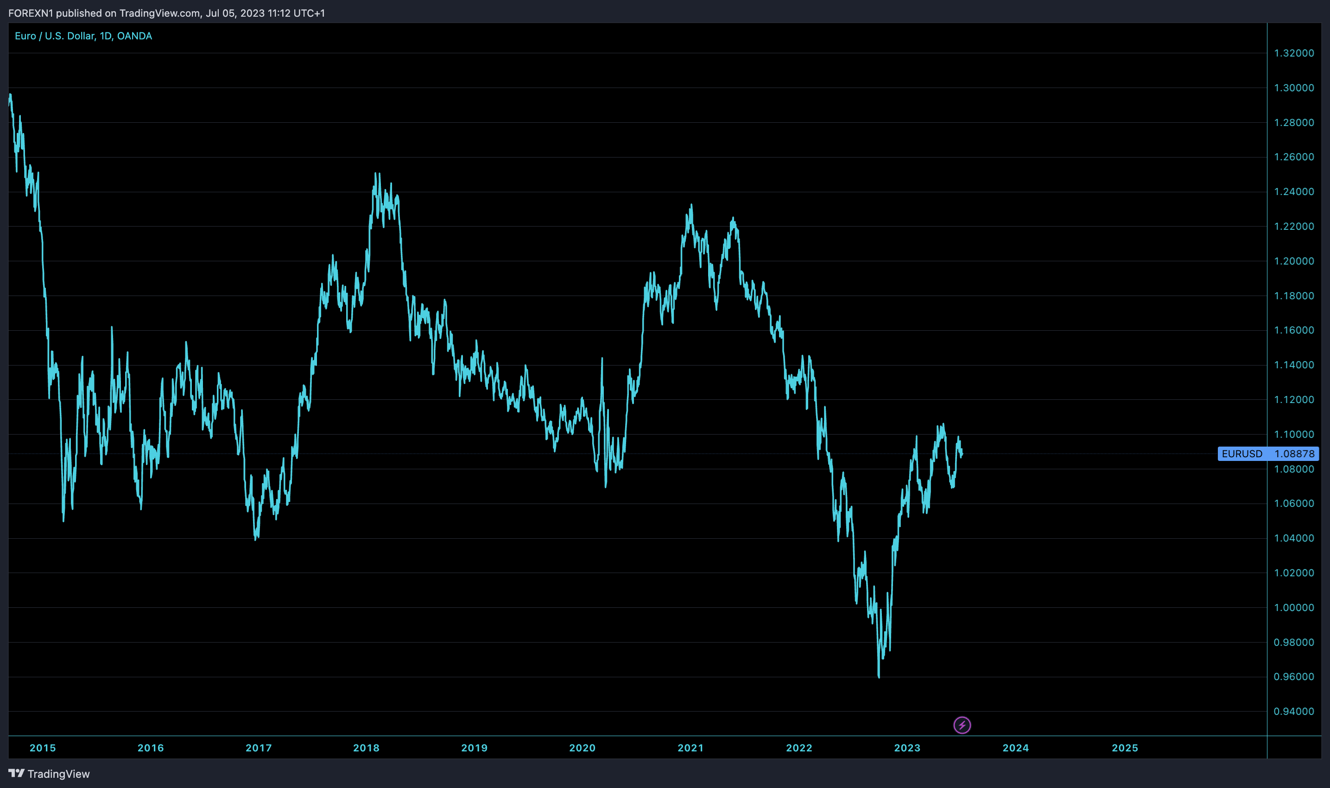Screen dimensions: 1330x788
Task: Click the 1.00000 price axis value
Action: click(x=1294, y=607)
